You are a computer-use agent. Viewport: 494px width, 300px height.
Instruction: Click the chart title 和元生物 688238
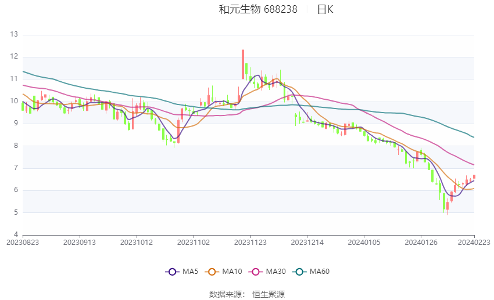(257, 9)
